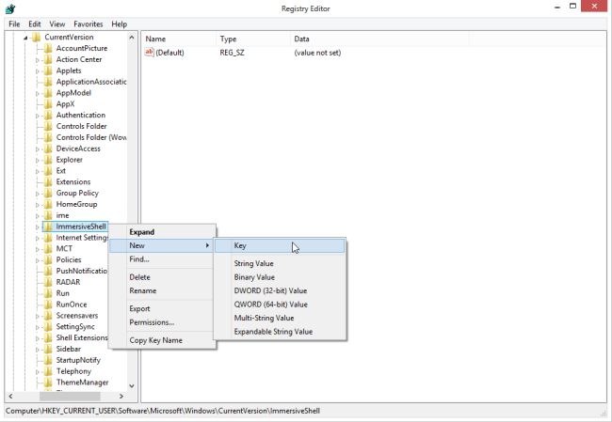This screenshot has height=422, width=612.
Task: Expand the Explorer node arrow
Action: [38, 160]
